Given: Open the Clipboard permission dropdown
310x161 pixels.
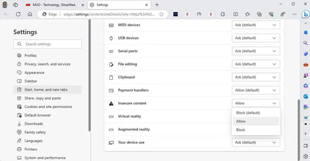Looking at the screenshot, I should 256,77.
